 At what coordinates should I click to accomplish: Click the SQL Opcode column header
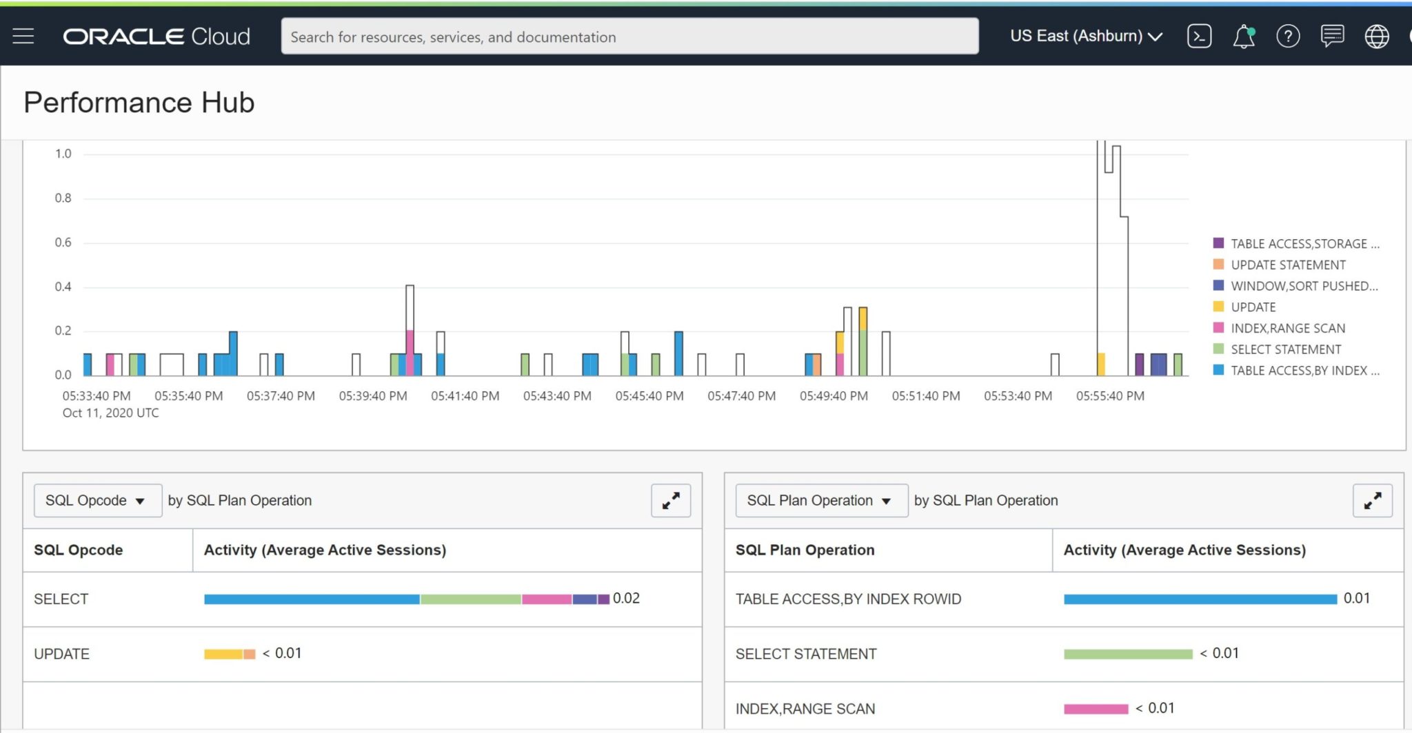(79, 550)
